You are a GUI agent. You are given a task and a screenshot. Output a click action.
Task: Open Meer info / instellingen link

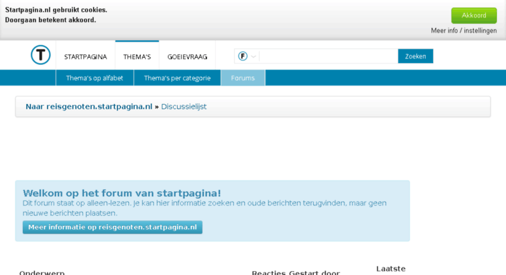(464, 31)
